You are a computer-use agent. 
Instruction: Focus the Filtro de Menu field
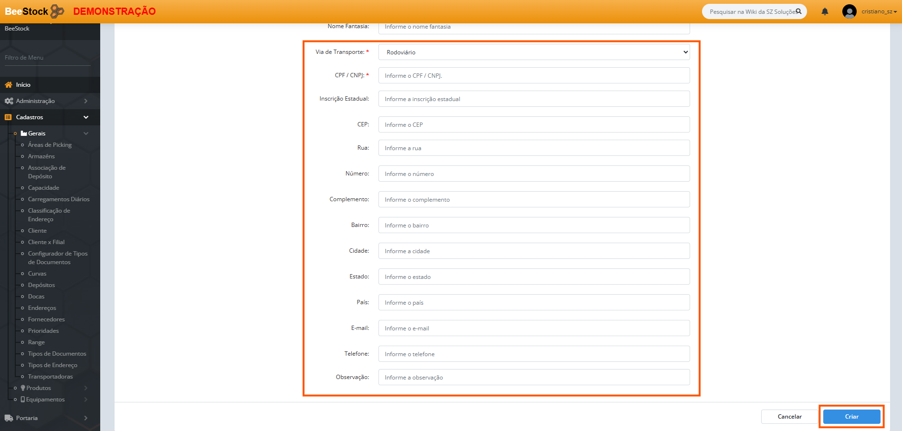47,58
